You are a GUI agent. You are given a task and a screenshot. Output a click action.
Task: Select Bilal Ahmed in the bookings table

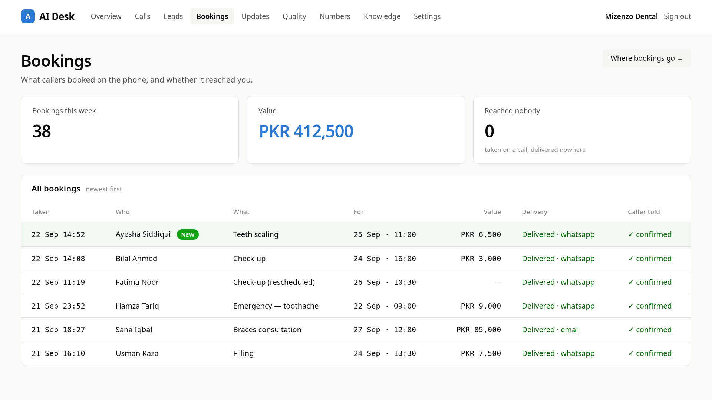[136, 259]
